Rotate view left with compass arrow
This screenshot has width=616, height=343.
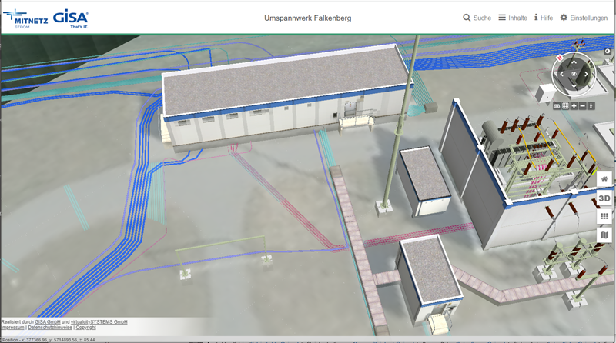561,75
